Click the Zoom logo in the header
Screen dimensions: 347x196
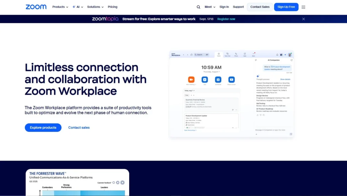(36, 7)
